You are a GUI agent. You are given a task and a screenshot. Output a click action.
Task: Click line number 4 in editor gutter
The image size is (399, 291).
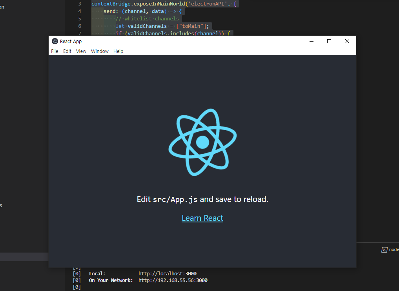[x=80, y=11]
